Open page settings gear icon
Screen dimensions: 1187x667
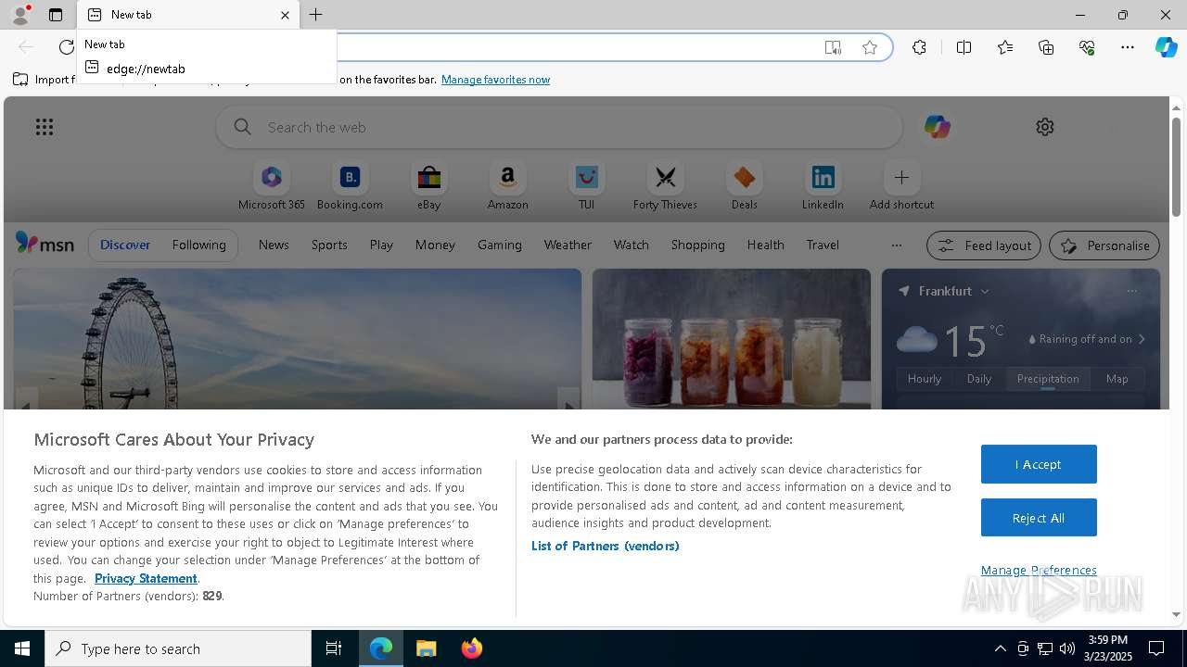point(1045,127)
